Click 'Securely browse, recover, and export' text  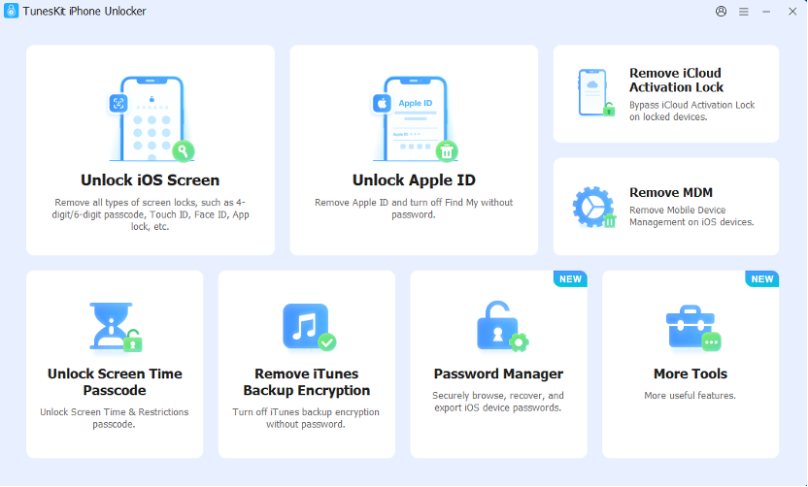point(498,402)
